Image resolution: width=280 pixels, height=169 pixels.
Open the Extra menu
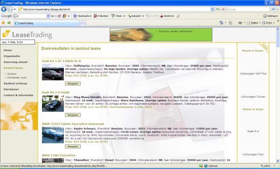tap(268, 23)
